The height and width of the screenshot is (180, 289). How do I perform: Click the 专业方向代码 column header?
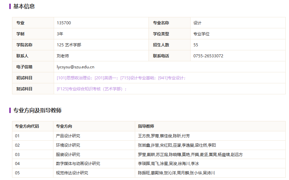pyautogui.click(x=27, y=126)
